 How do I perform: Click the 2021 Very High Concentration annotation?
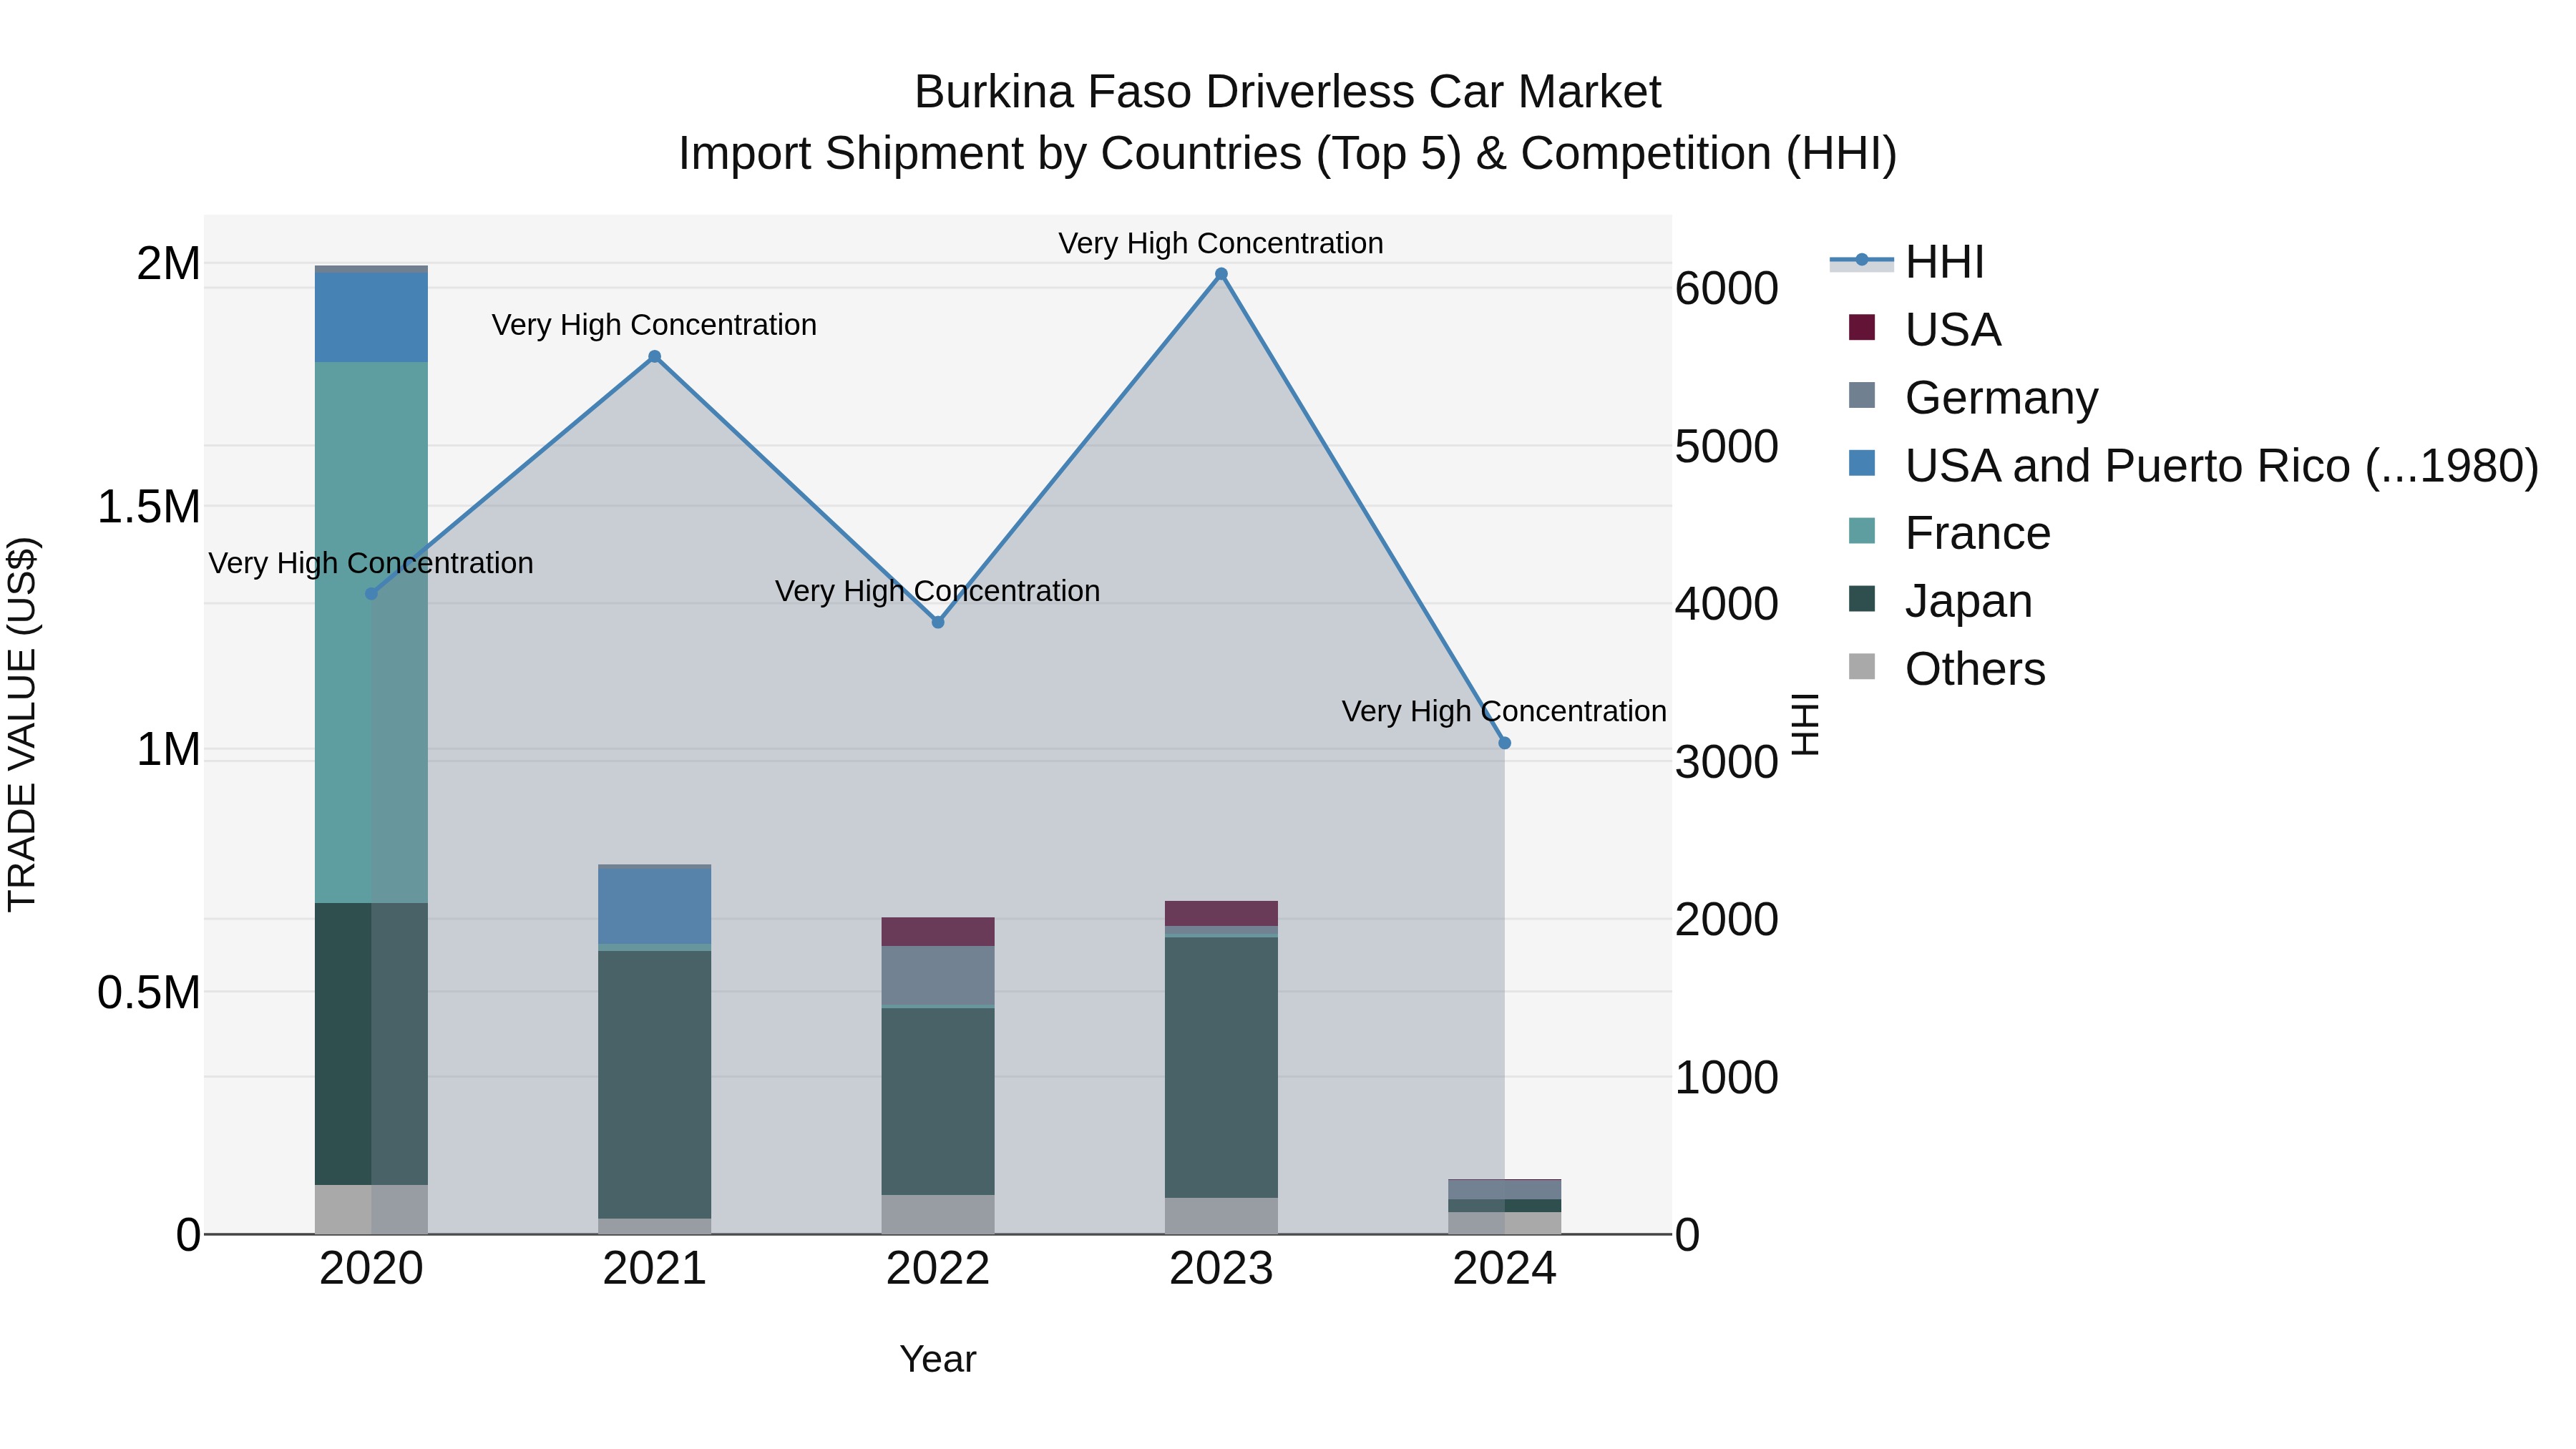655,326
